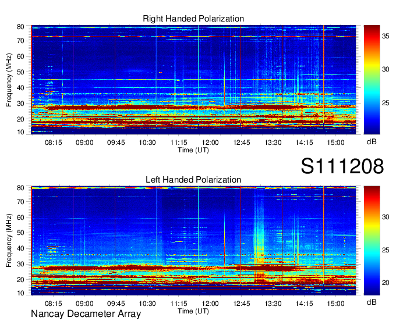This screenshot has width=396, height=321.
Task: Click 09:45 tick on left-handed time axis
Action: click(x=116, y=304)
